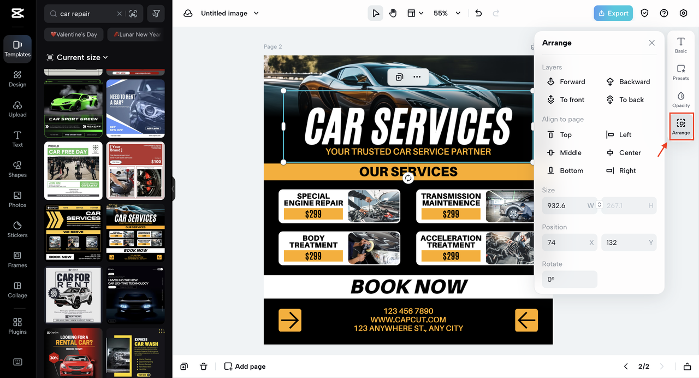Bring layer To front
The height and width of the screenshot is (378, 699).
(566, 100)
